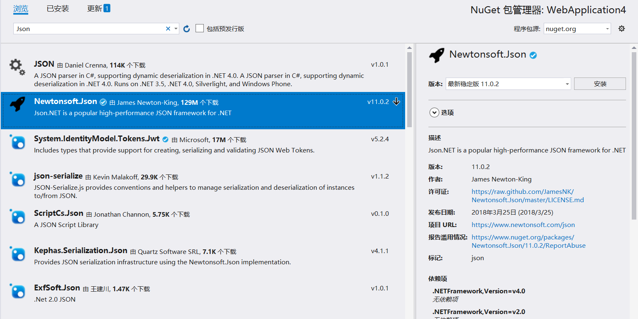The image size is (638, 319).
Task: Enable the 包括预发行版 checkbox
Action: [x=200, y=29]
